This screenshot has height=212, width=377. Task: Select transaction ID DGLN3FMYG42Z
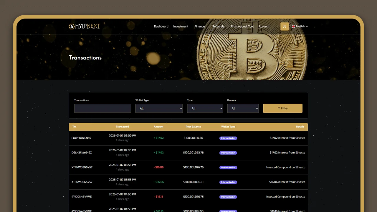tap(82, 153)
